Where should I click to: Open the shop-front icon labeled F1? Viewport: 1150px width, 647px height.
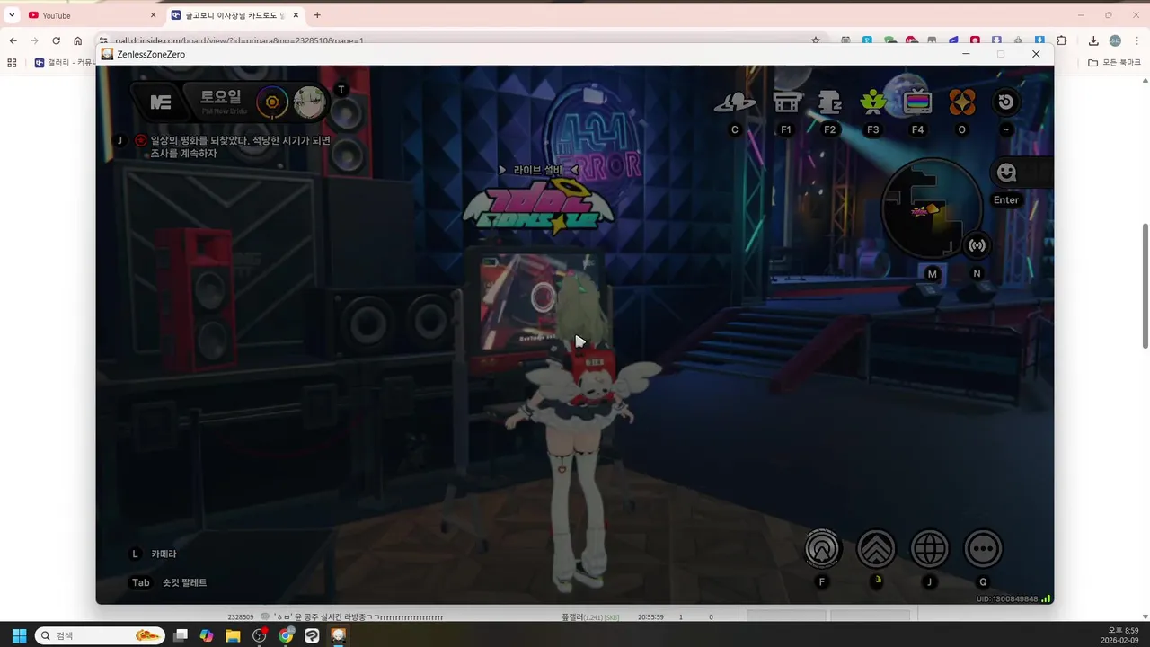[787, 102]
